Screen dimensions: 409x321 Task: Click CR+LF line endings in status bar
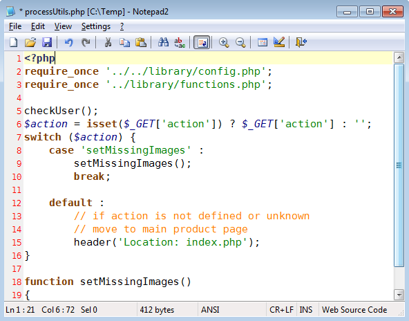pyautogui.click(x=281, y=310)
